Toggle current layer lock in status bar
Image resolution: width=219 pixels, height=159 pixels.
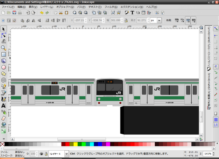click(46, 154)
